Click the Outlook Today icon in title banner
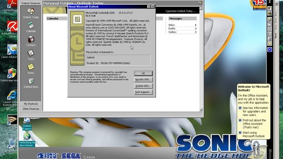Image resolution: width=283 pixels, height=159 pixels. [x=200, y=3]
